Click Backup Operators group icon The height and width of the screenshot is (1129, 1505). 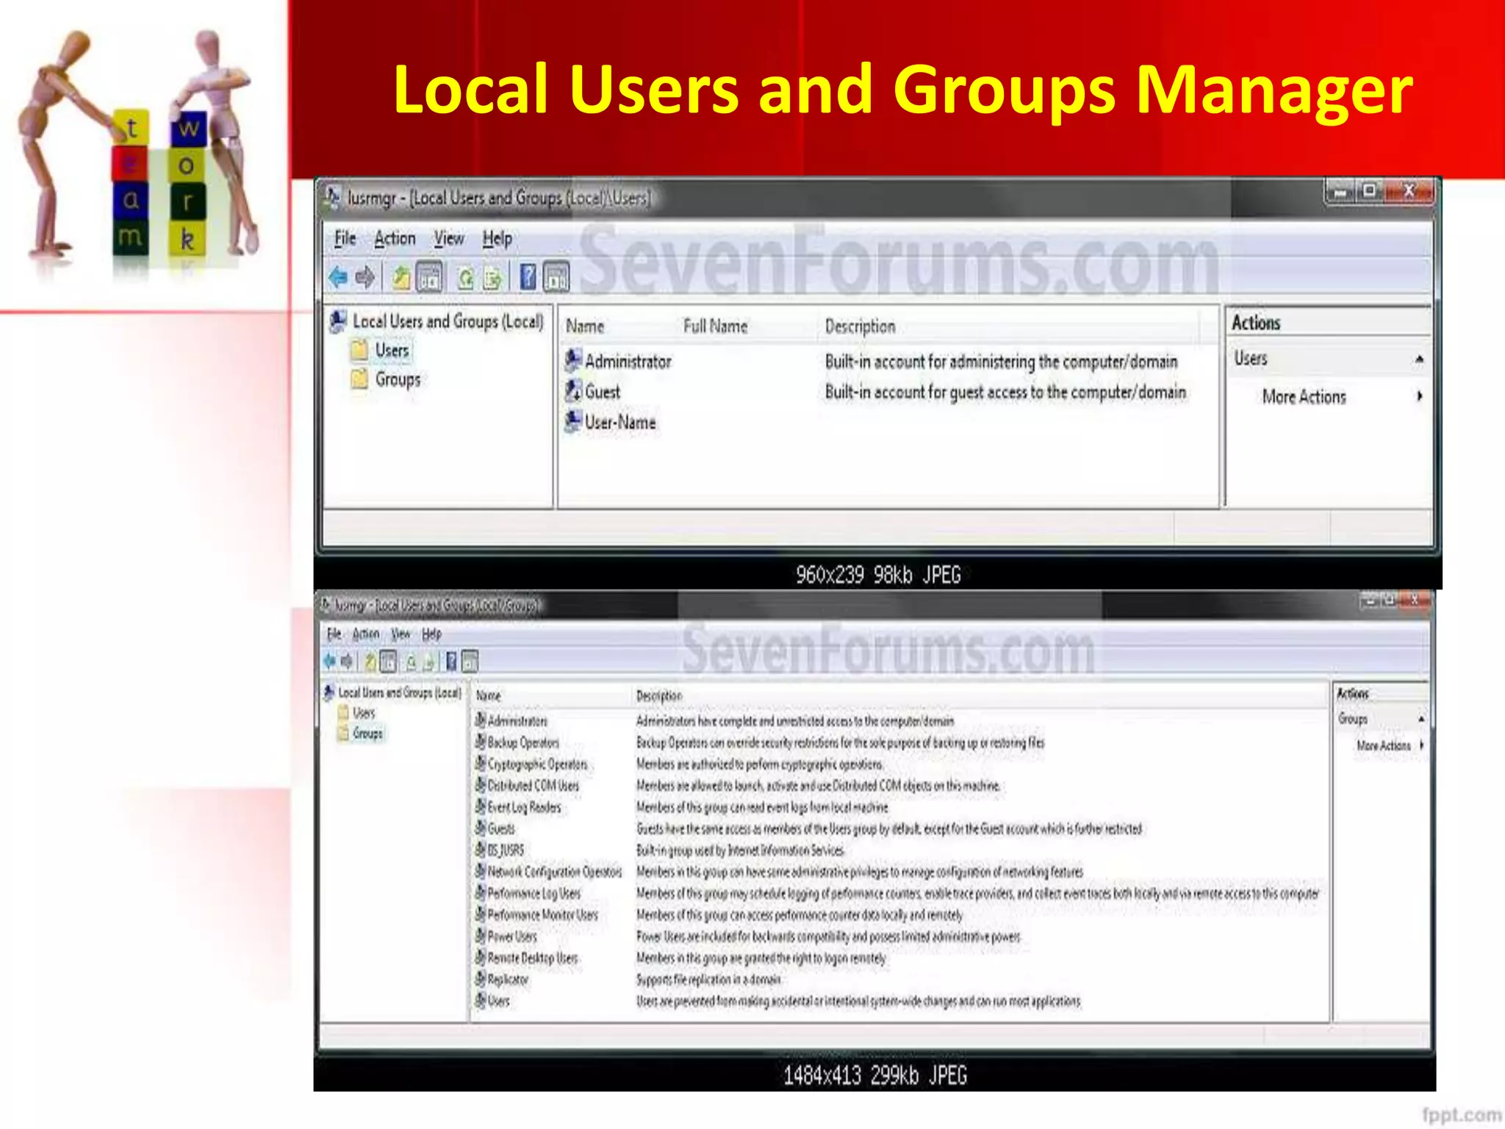point(481,742)
